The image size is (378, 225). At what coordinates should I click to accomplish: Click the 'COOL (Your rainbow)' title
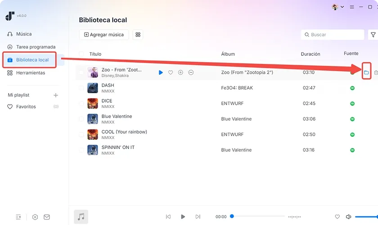click(x=124, y=132)
